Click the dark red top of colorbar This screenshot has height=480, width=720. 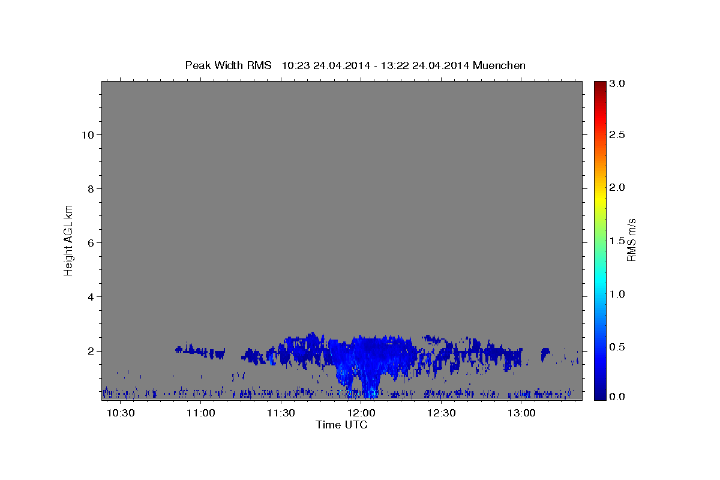coord(599,85)
